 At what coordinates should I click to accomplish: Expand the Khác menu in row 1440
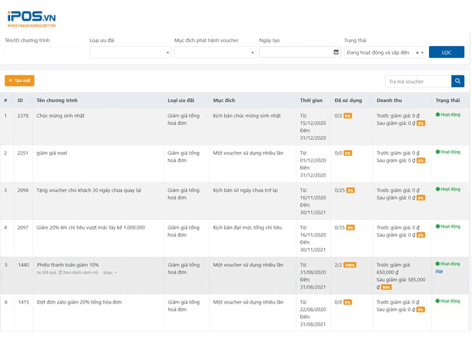[110, 273]
